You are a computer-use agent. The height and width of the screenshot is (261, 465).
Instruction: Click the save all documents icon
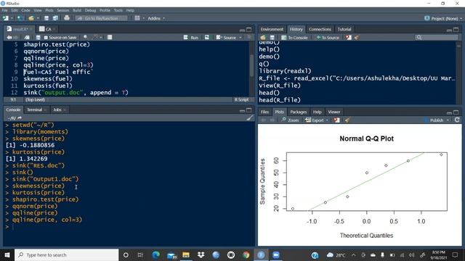coord(55,18)
